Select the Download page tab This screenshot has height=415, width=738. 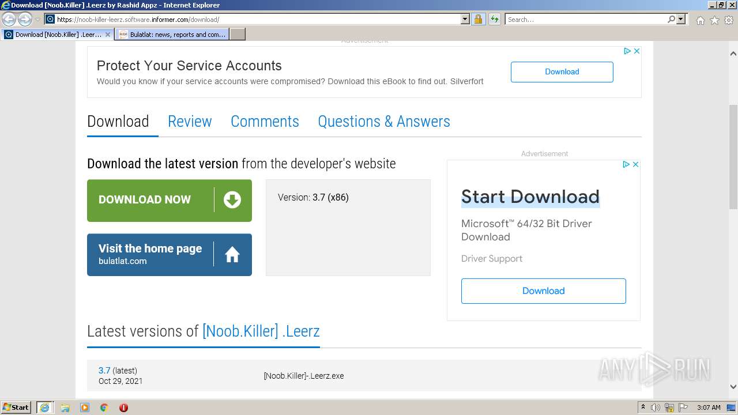pyautogui.click(x=118, y=122)
